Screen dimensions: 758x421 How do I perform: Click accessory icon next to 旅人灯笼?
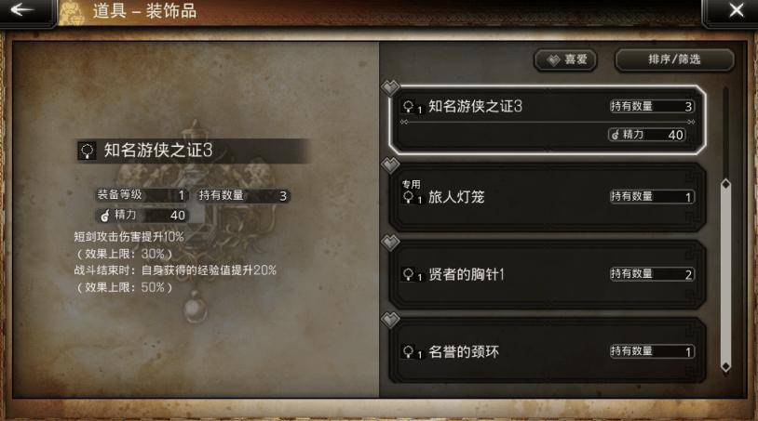pyautogui.click(x=409, y=197)
